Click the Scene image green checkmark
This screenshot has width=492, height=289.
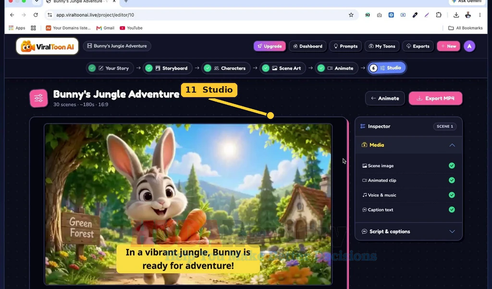[x=452, y=165]
